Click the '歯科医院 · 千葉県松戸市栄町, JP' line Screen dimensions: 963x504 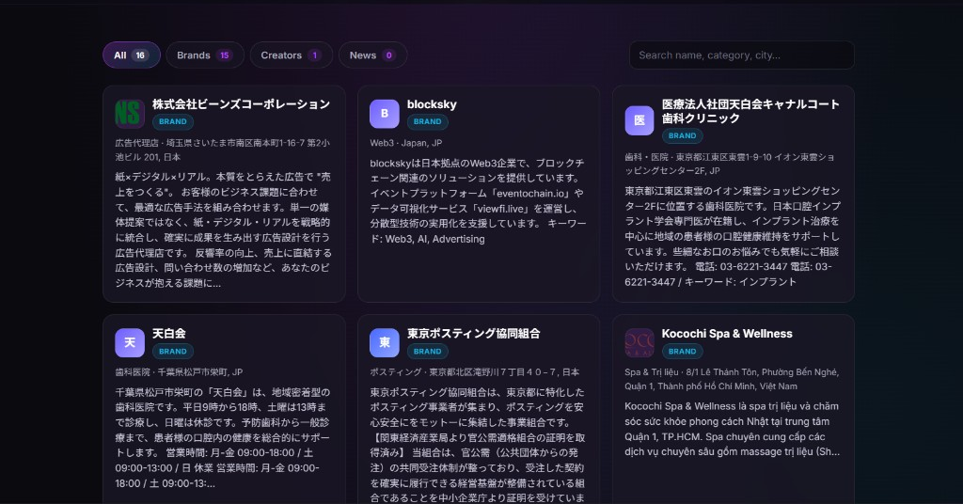(x=179, y=372)
